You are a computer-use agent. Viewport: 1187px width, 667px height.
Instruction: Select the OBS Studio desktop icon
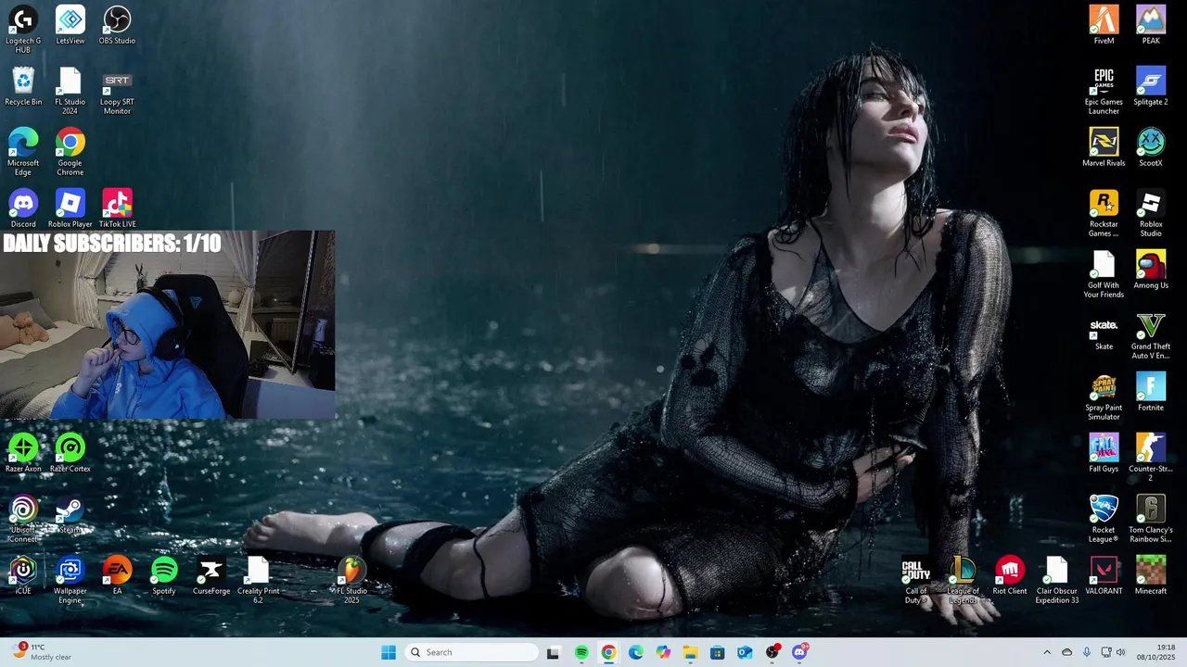[117, 25]
